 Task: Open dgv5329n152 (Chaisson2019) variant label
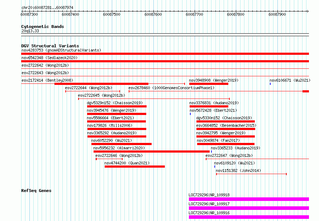coord(115,103)
